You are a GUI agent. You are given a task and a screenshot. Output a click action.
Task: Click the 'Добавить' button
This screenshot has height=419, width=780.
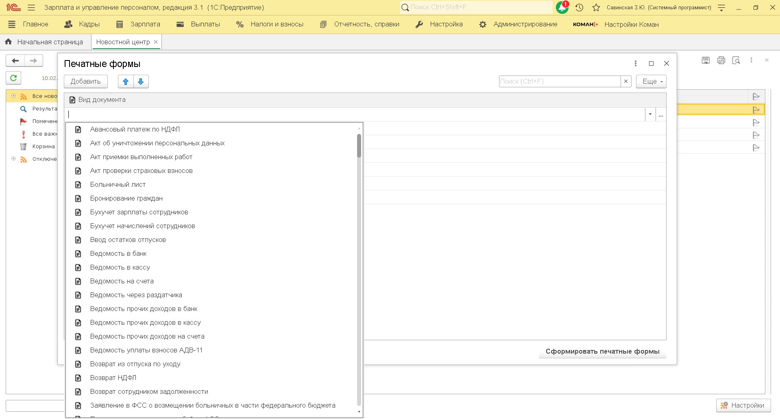click(85, 82)
